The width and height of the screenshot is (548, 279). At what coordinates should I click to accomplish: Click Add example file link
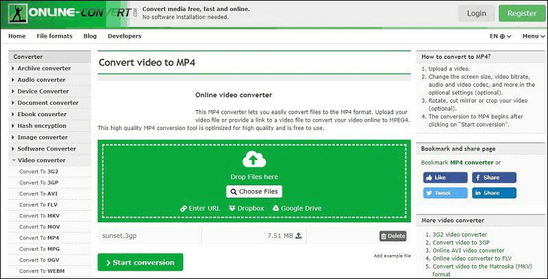pos(392,256)
